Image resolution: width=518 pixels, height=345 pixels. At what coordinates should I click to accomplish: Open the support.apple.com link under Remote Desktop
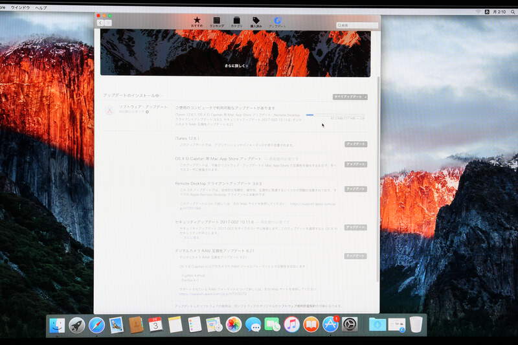(x=313, y=204)
